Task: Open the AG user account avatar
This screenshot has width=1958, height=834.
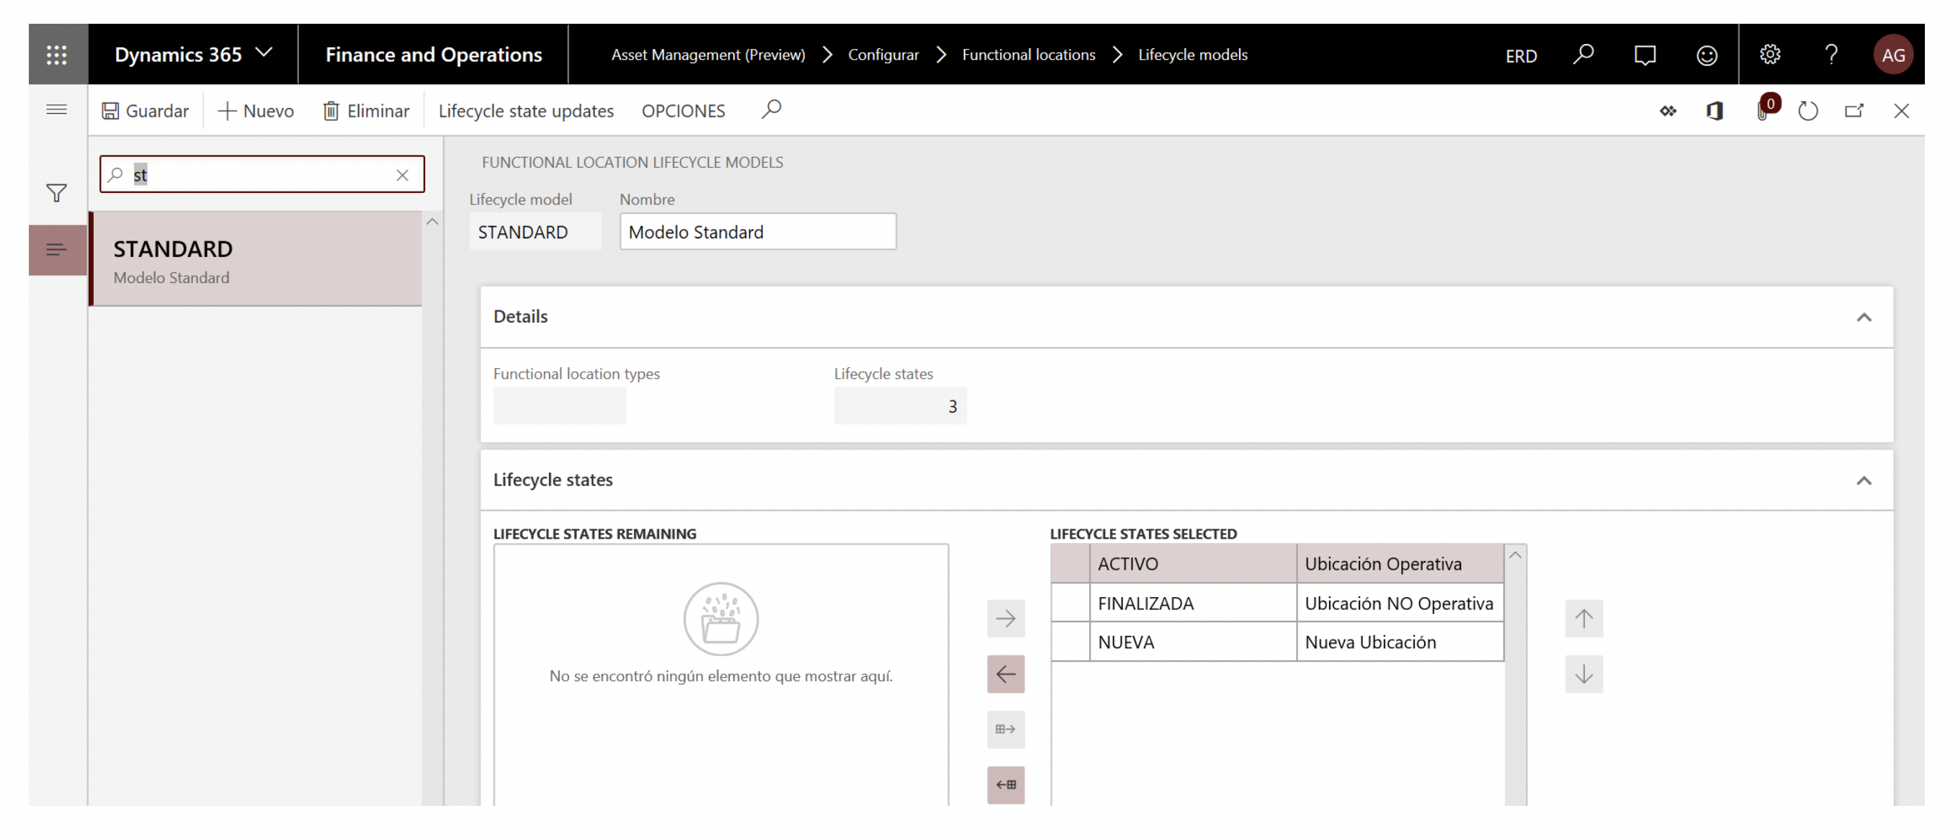Action: point(1892,55)
